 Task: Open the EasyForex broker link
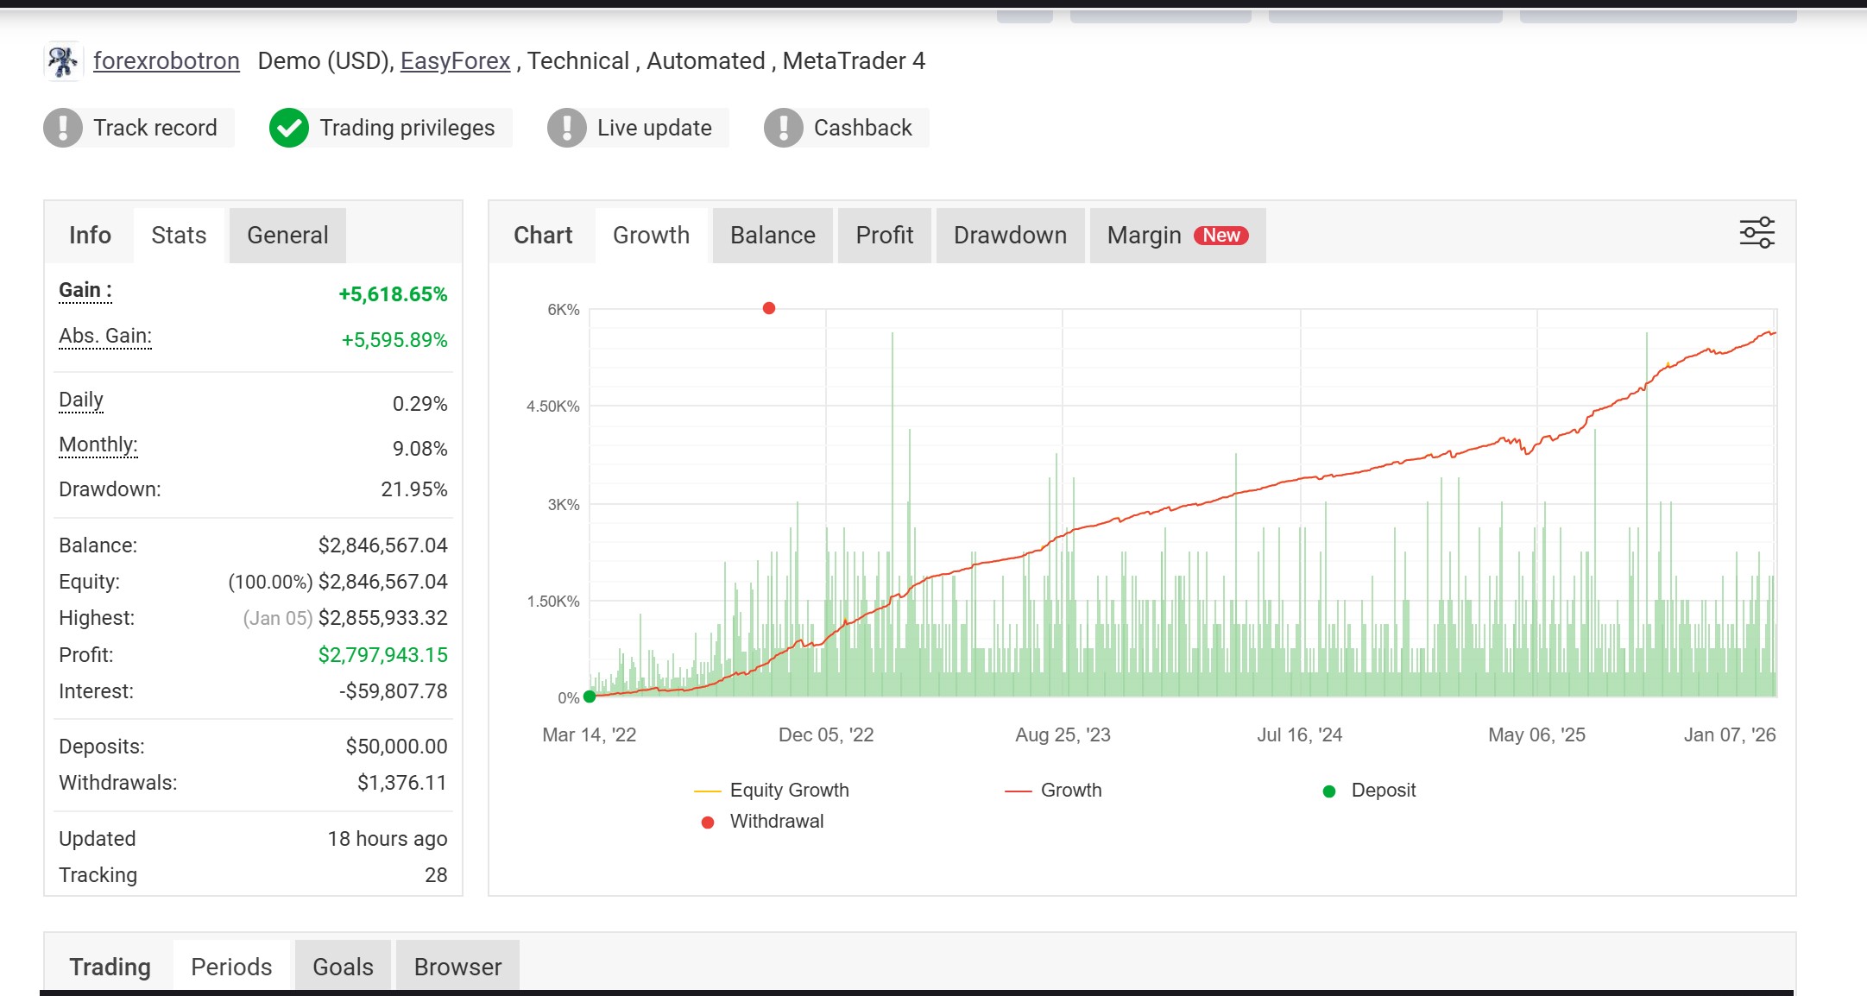coord(455,60)
